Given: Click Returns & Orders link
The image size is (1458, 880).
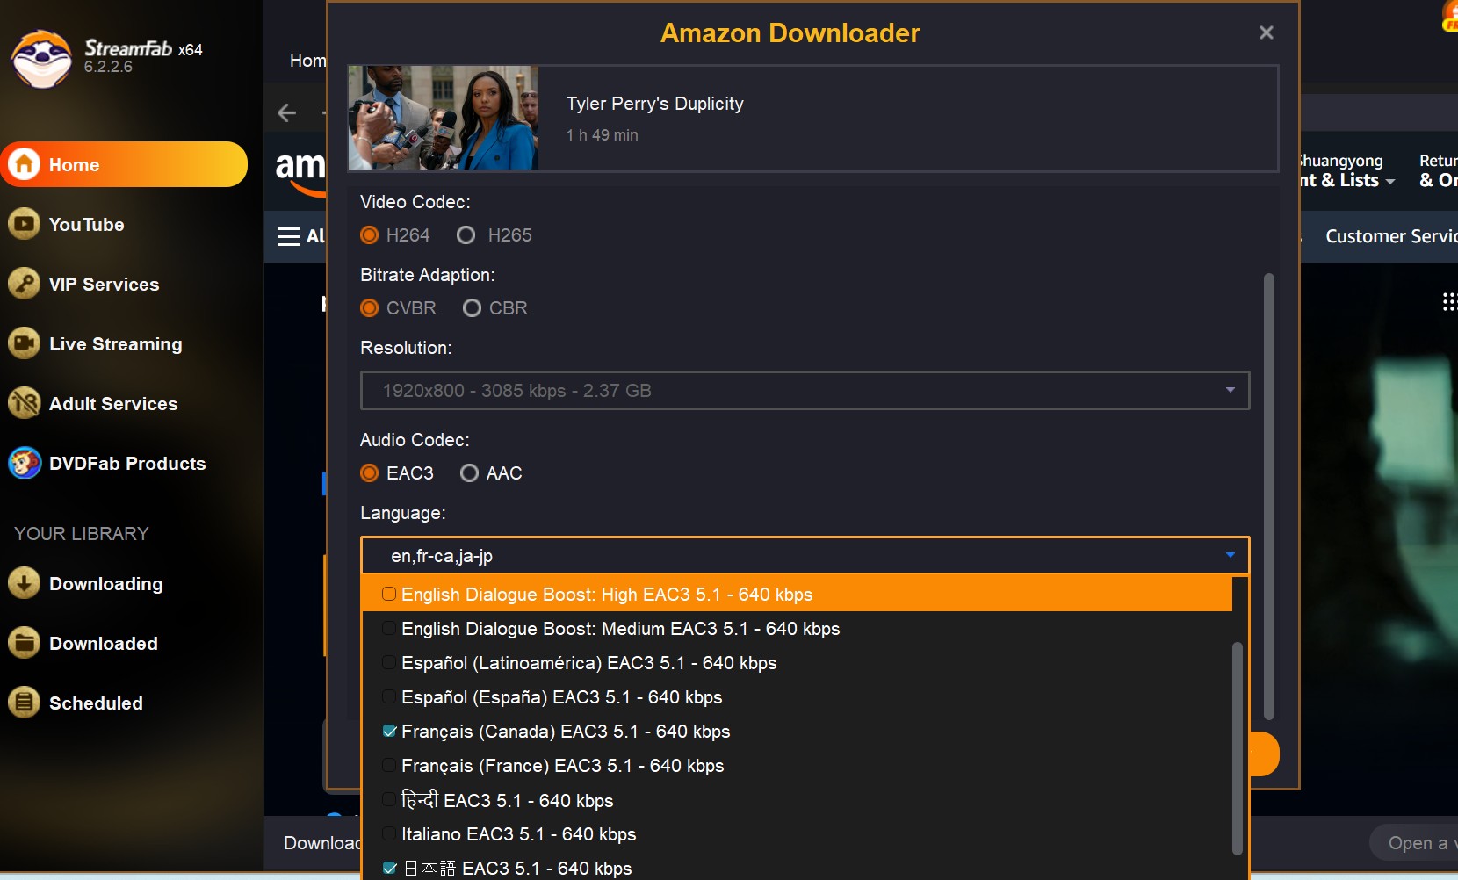Looking at the screenshot, I should [1439, 170].
